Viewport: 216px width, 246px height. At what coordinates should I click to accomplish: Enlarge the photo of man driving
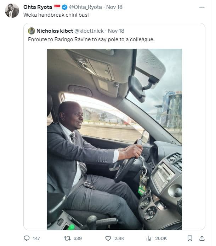pos(114,139)
